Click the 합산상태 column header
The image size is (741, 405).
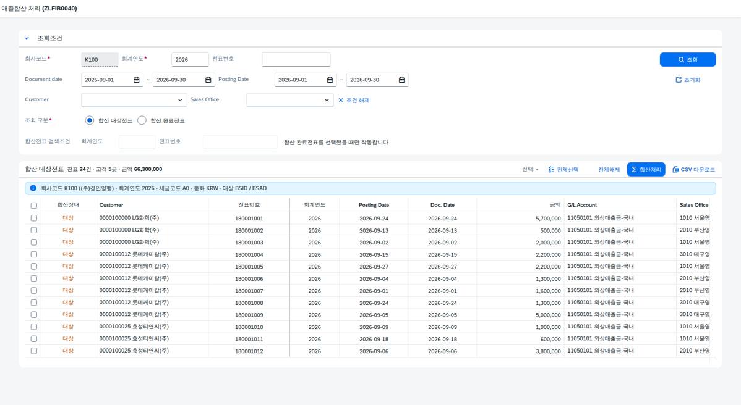tap(68, 205)
